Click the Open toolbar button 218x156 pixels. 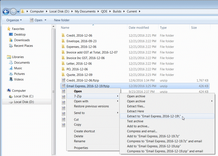pos(36,20)
